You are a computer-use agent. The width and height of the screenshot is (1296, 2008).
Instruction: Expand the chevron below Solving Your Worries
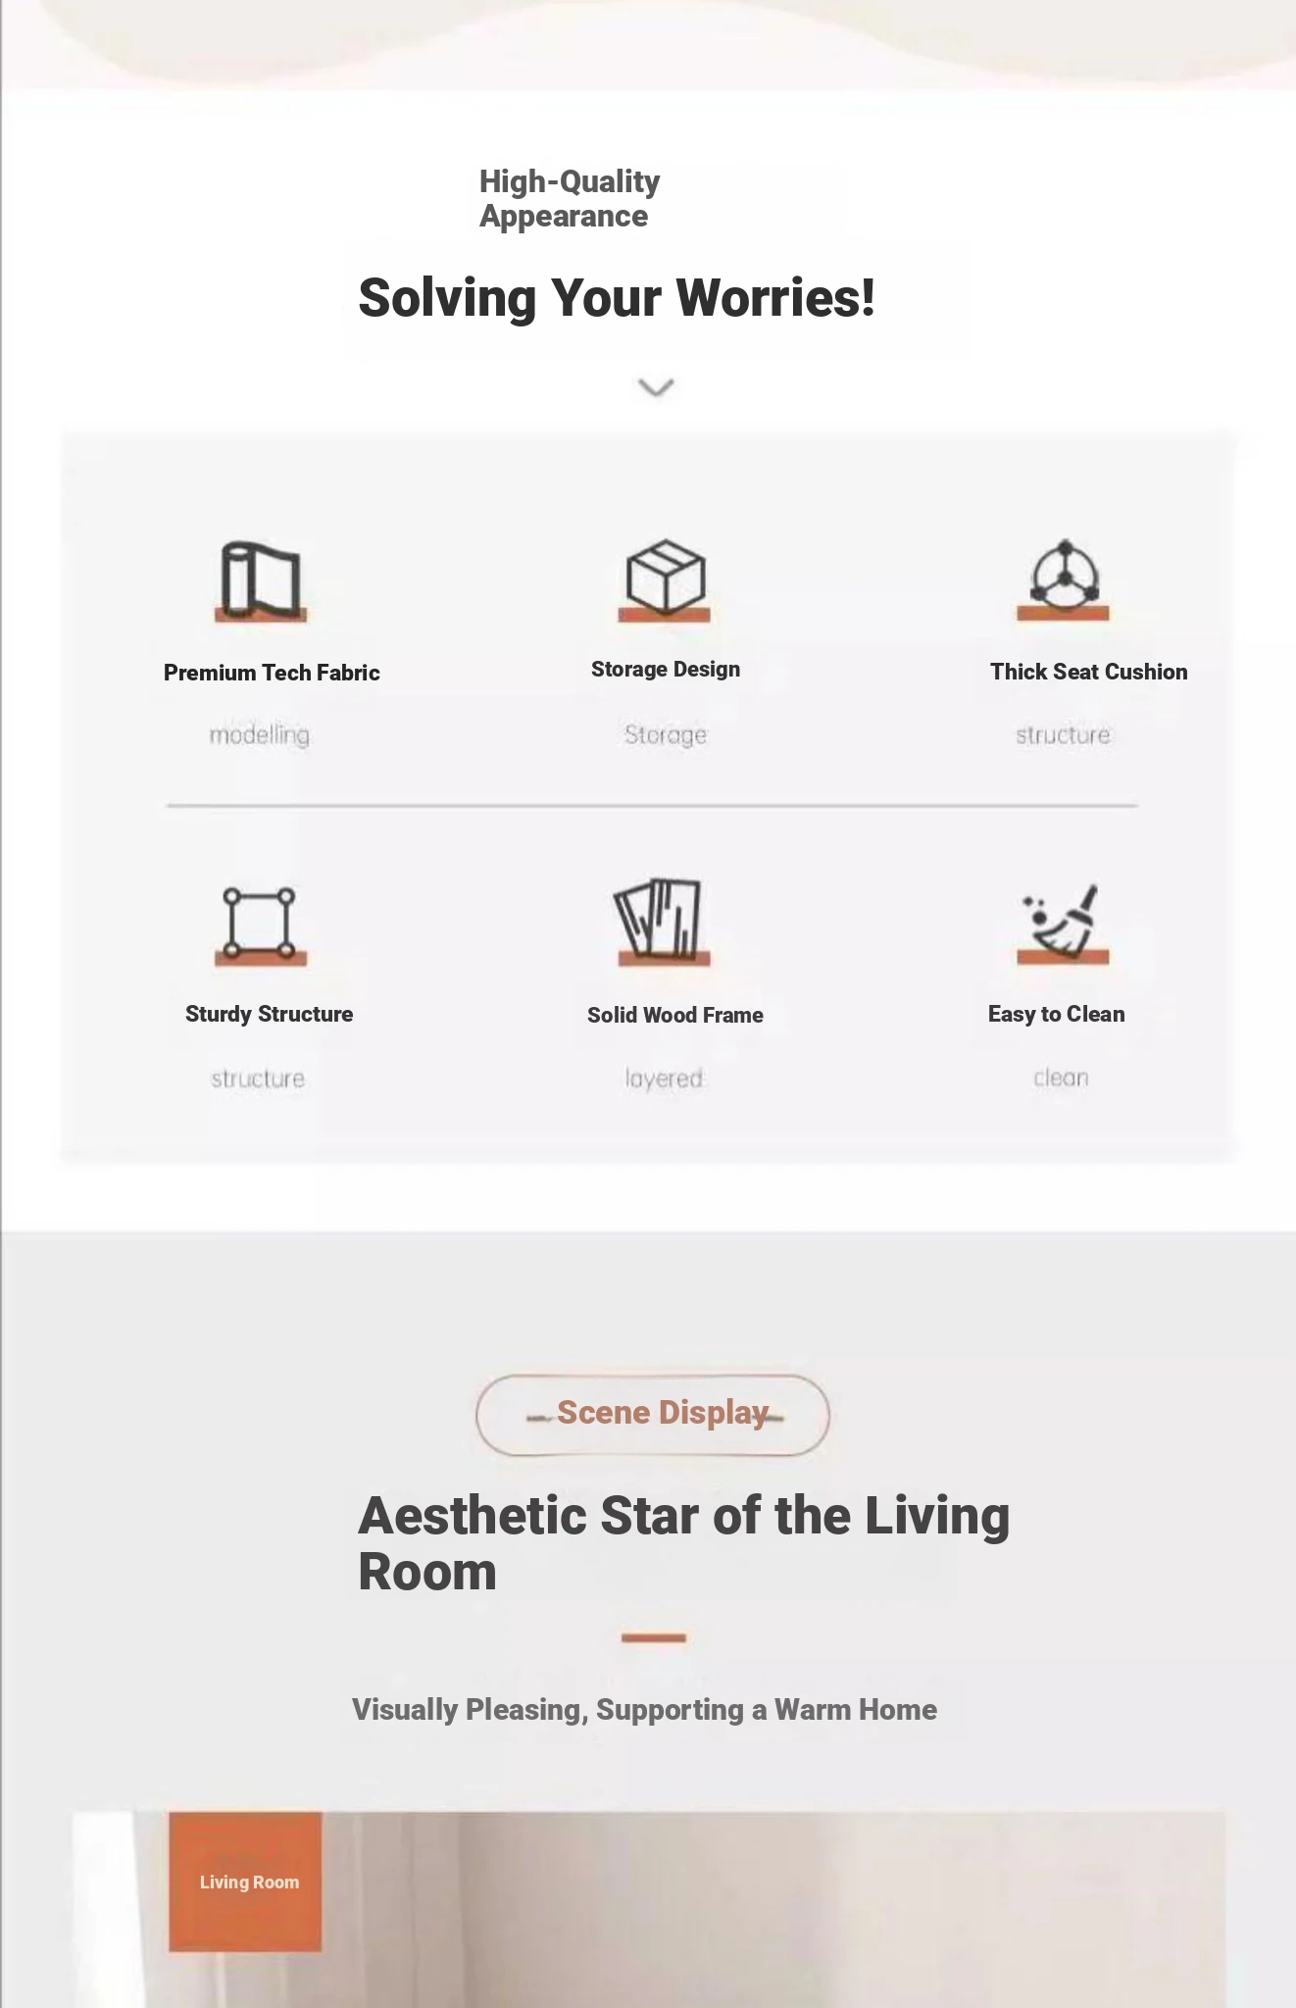656,387
